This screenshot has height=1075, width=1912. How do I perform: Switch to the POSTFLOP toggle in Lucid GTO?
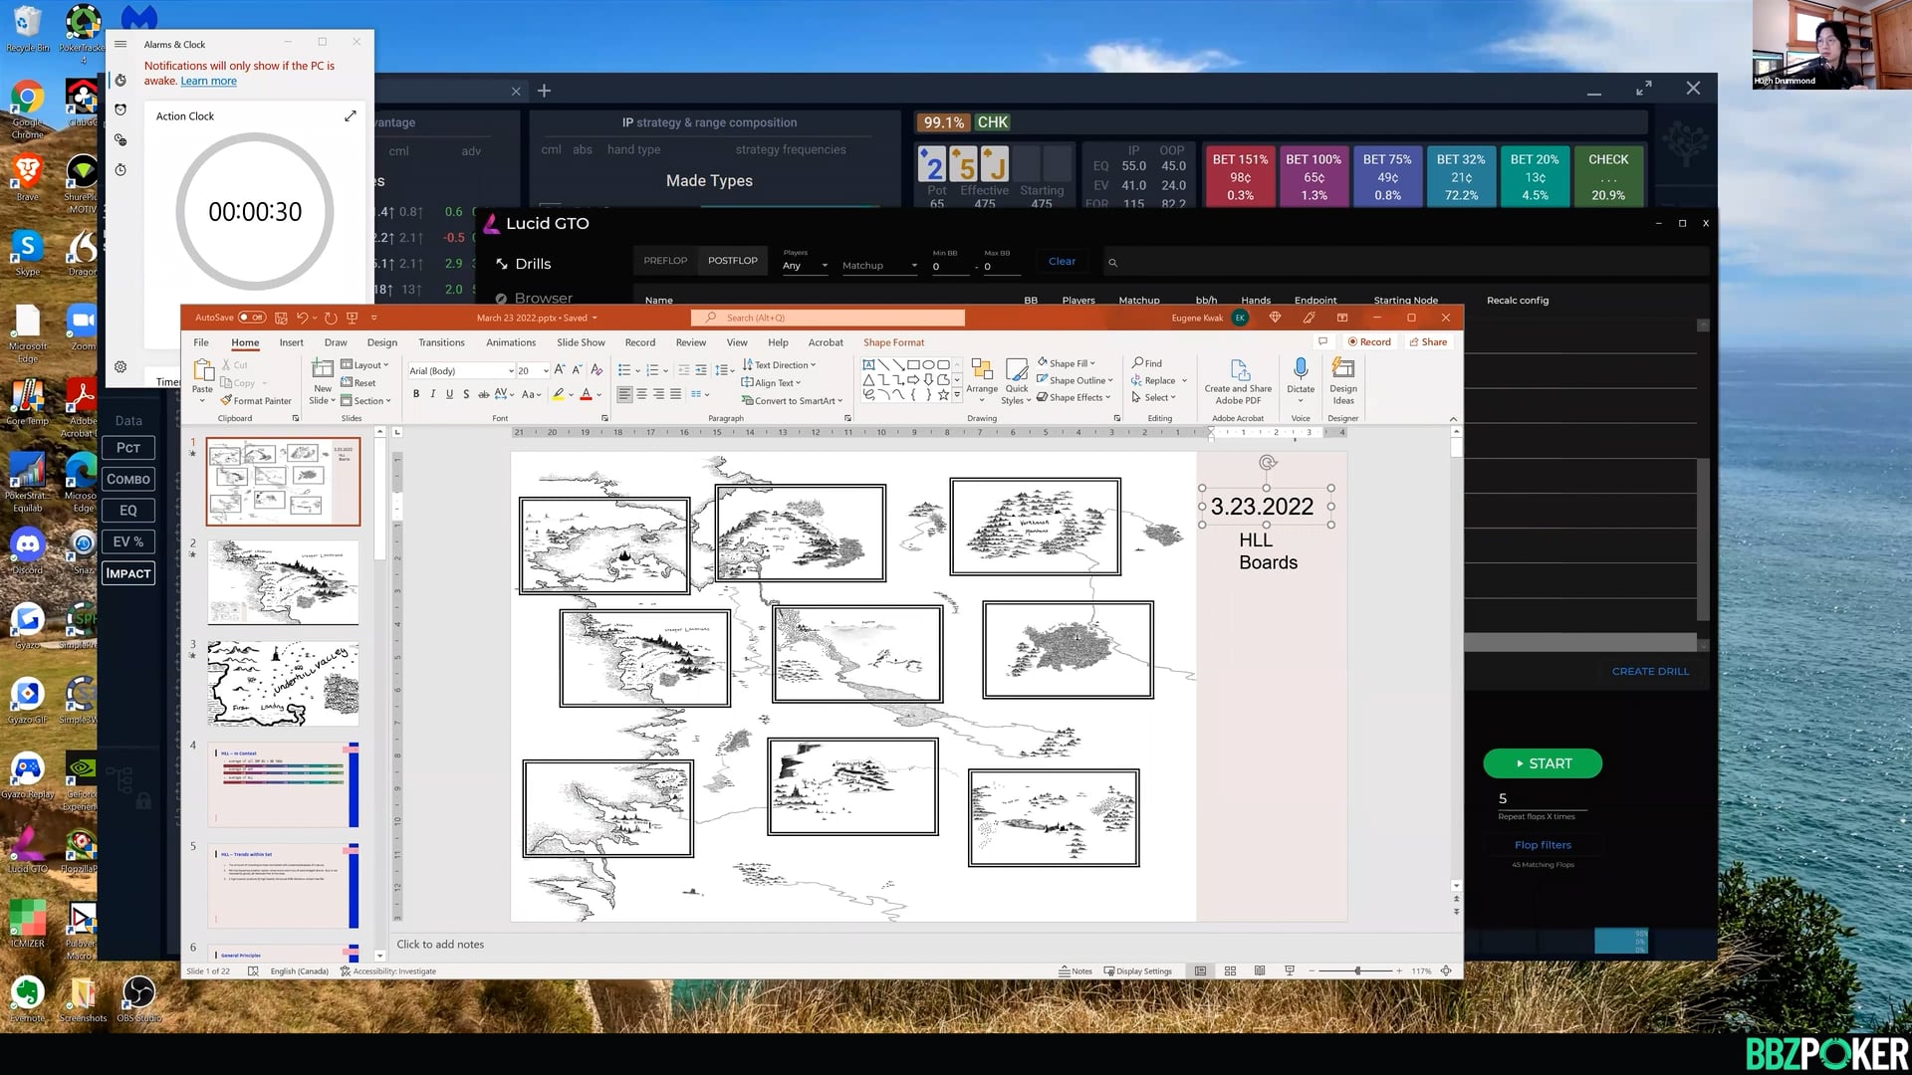coord(732,261)
